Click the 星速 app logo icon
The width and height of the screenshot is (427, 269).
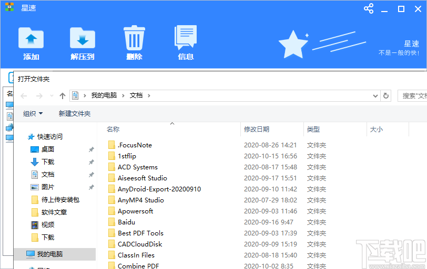click(9, 7)
